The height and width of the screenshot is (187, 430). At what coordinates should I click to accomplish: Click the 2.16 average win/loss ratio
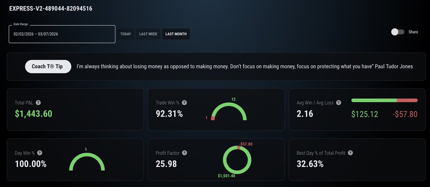coord(305,114)
